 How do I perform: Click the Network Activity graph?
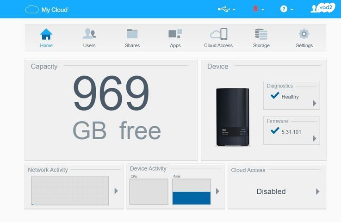coord(70,191)
